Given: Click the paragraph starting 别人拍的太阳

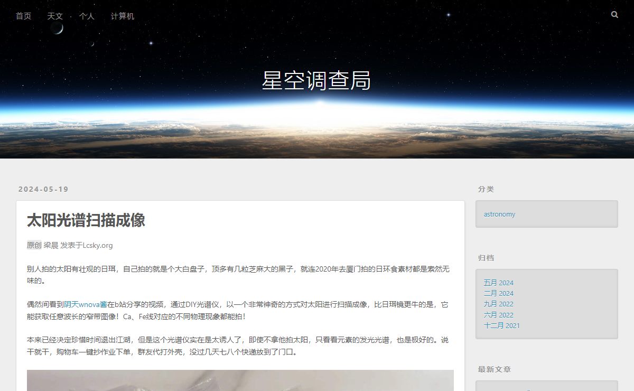Looking at the screenshot, I should click(x=240, y=275).
